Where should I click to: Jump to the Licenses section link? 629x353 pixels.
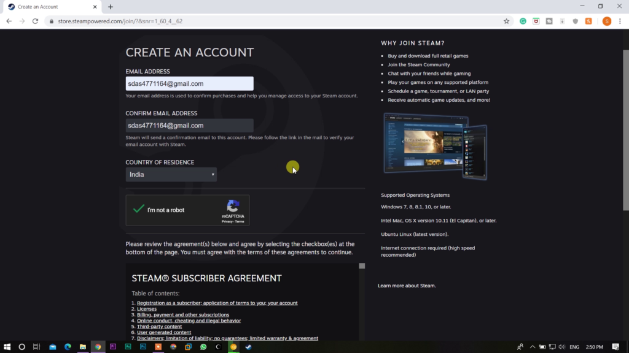(x=146, y=309)
